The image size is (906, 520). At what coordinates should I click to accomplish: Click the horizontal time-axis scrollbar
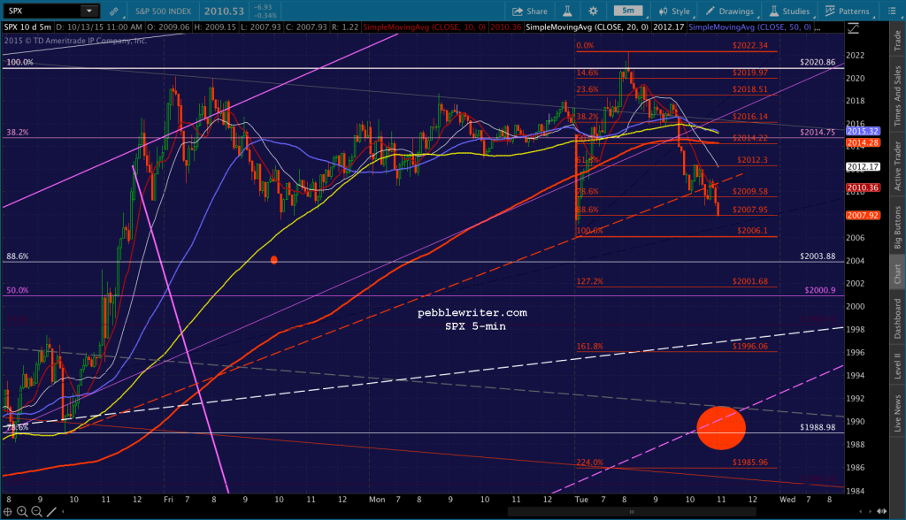pos(632,511)
